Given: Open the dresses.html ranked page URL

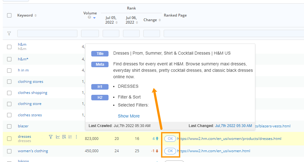Looking at the screenshot, I should pos(229,139).
